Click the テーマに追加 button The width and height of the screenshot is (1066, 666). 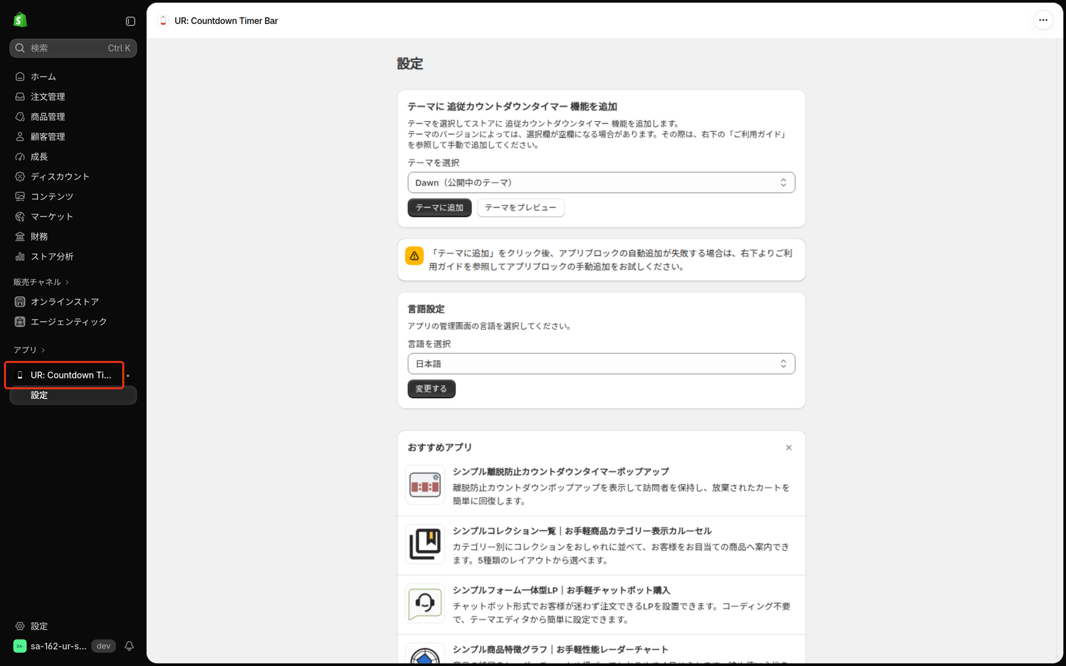[440, 208]
